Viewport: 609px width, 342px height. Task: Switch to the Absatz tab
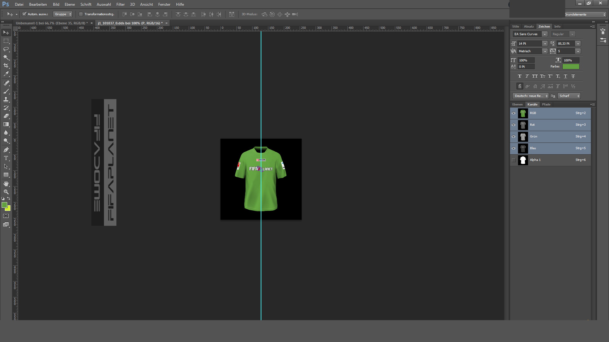pos(529,27)
